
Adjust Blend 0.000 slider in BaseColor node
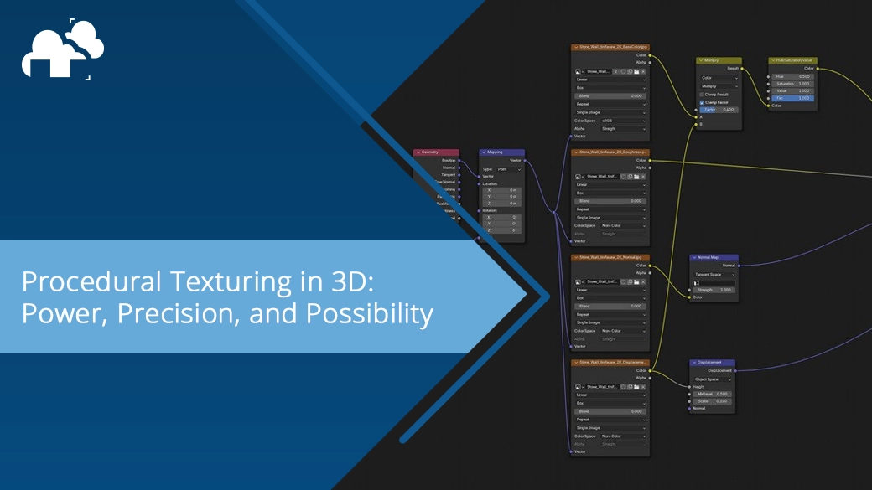[610, 96]
